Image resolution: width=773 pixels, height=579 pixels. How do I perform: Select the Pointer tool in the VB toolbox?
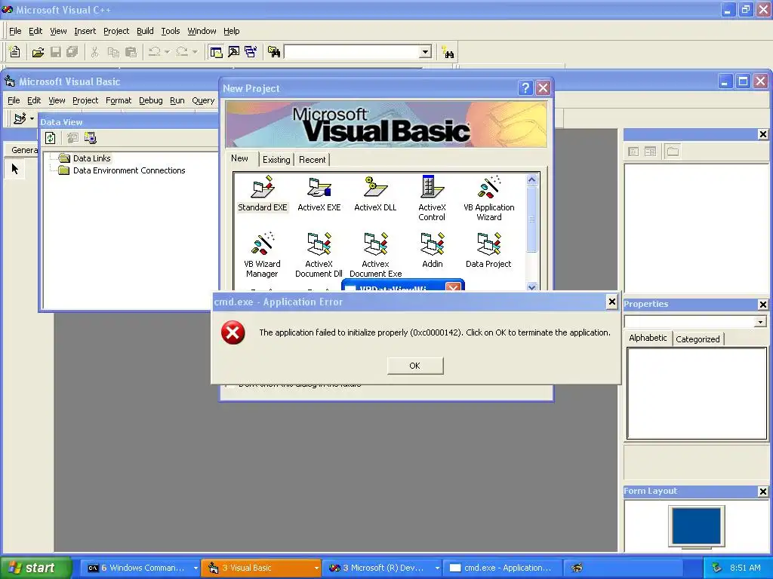[15, 169]
